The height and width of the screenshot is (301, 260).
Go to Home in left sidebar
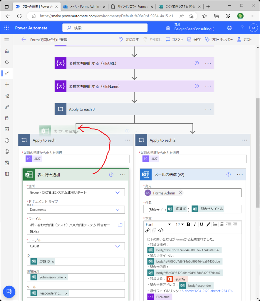[x=7, y=51]
